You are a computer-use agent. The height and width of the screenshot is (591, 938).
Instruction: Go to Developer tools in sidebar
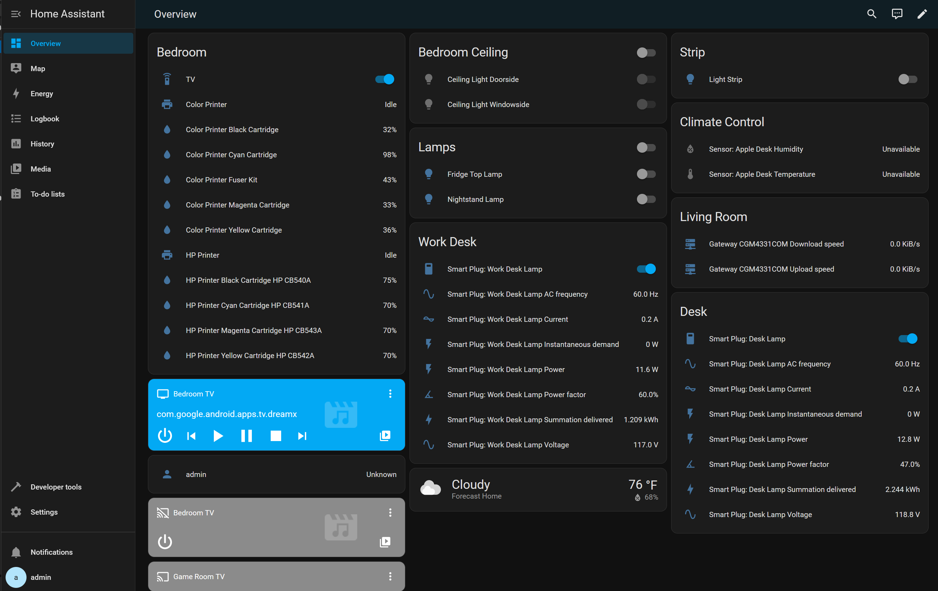pos(56,487)
